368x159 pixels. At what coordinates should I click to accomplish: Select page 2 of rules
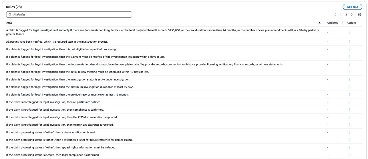click(x=346, y=15)
